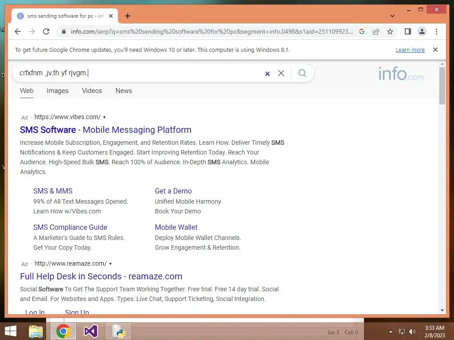The image size is (454, 340).
Task: Open the Get a Demo sitelink
Action: [173, 191]
